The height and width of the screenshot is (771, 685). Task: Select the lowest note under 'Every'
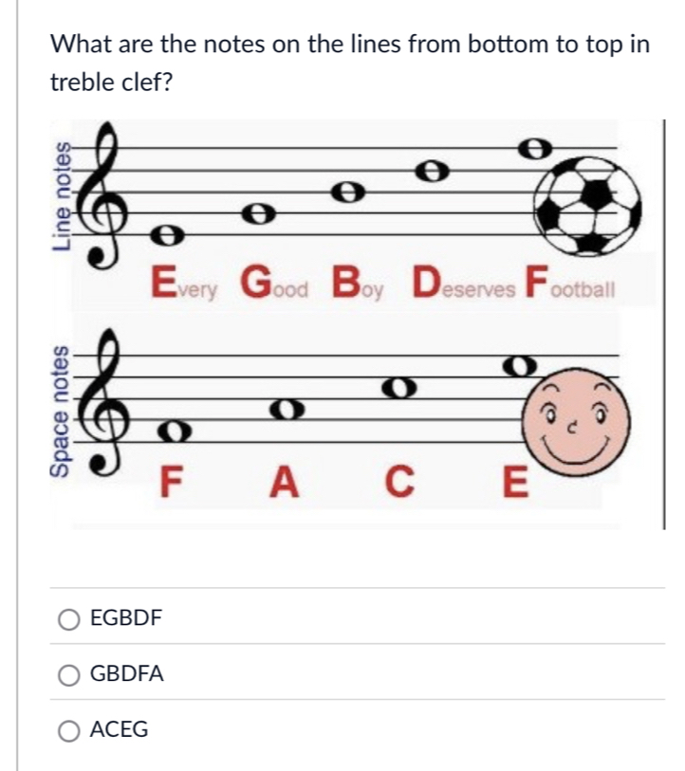(165, 233)
